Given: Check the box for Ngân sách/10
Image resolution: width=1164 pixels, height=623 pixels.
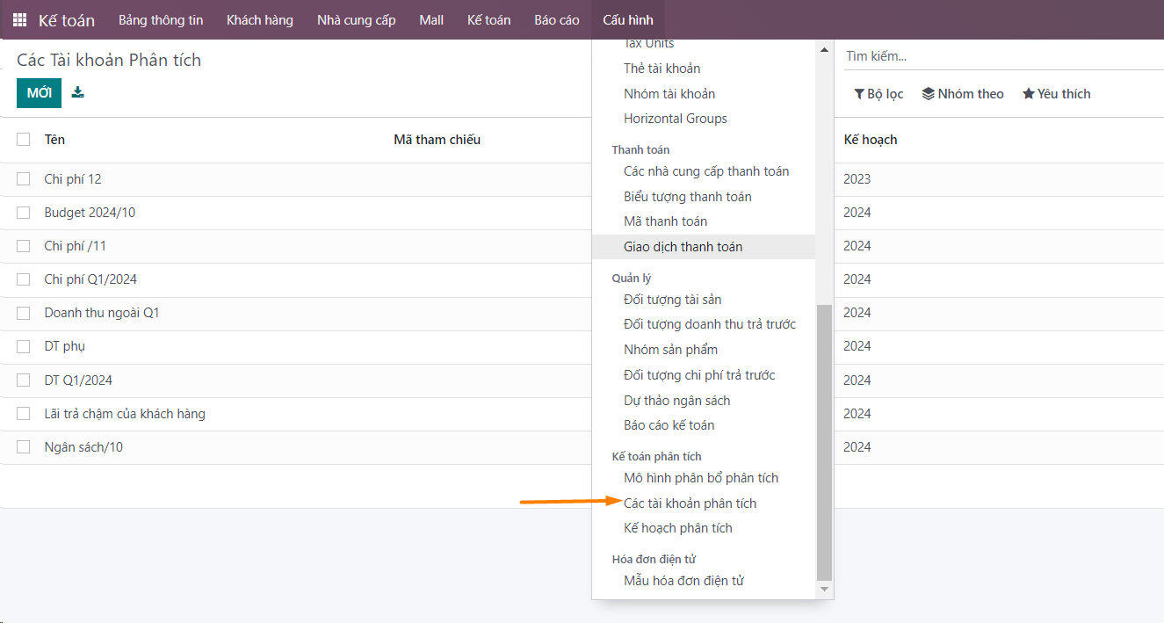Looking at the screenshot, I should coord(24,447).
